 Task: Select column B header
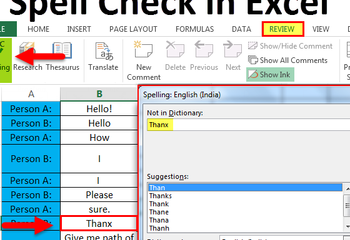99,94
